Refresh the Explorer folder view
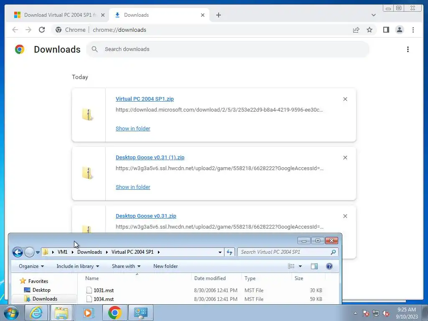 229,252
